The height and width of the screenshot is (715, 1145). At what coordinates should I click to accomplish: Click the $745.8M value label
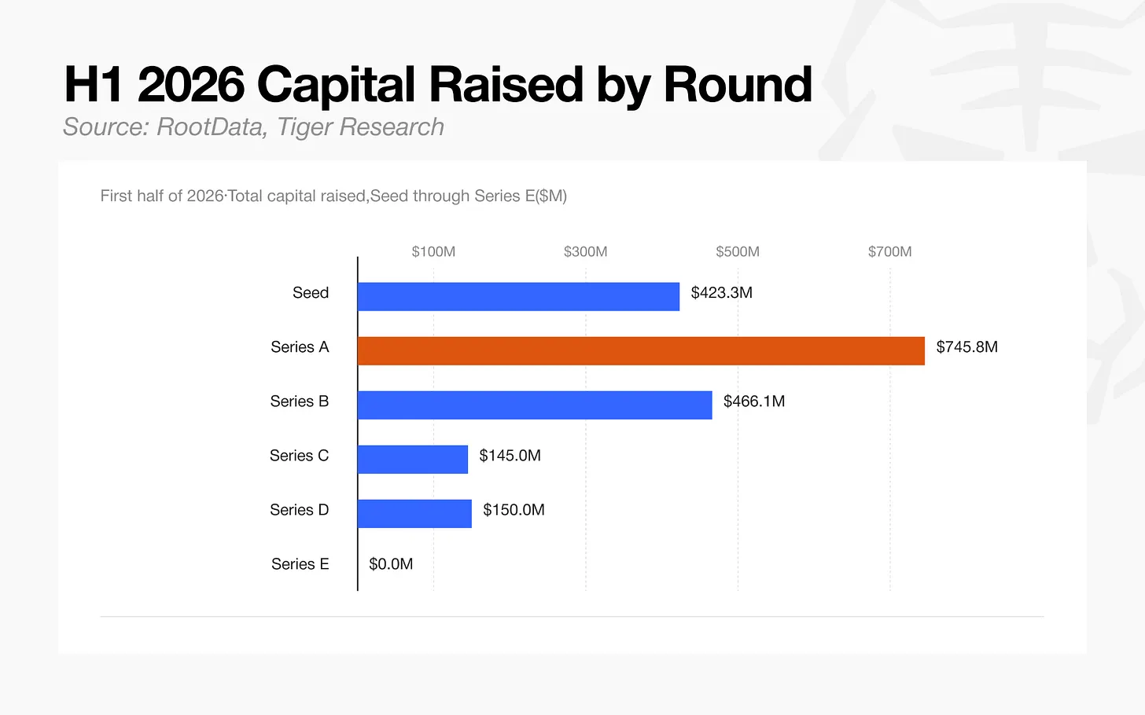click(966, 347)
